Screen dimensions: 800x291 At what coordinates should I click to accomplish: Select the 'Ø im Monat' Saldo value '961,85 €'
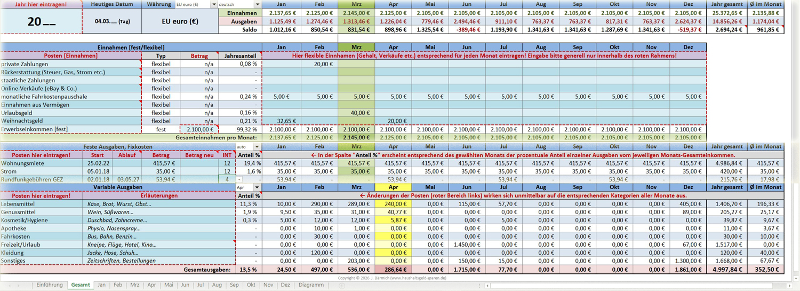(x=765, y=30)
